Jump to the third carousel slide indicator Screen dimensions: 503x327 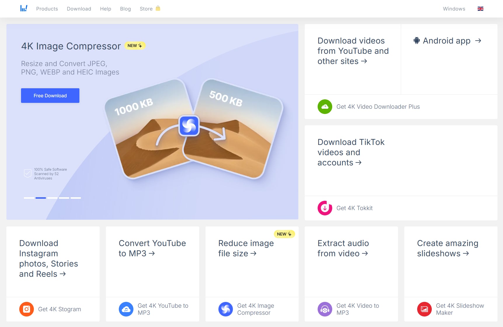click(52, 198)
